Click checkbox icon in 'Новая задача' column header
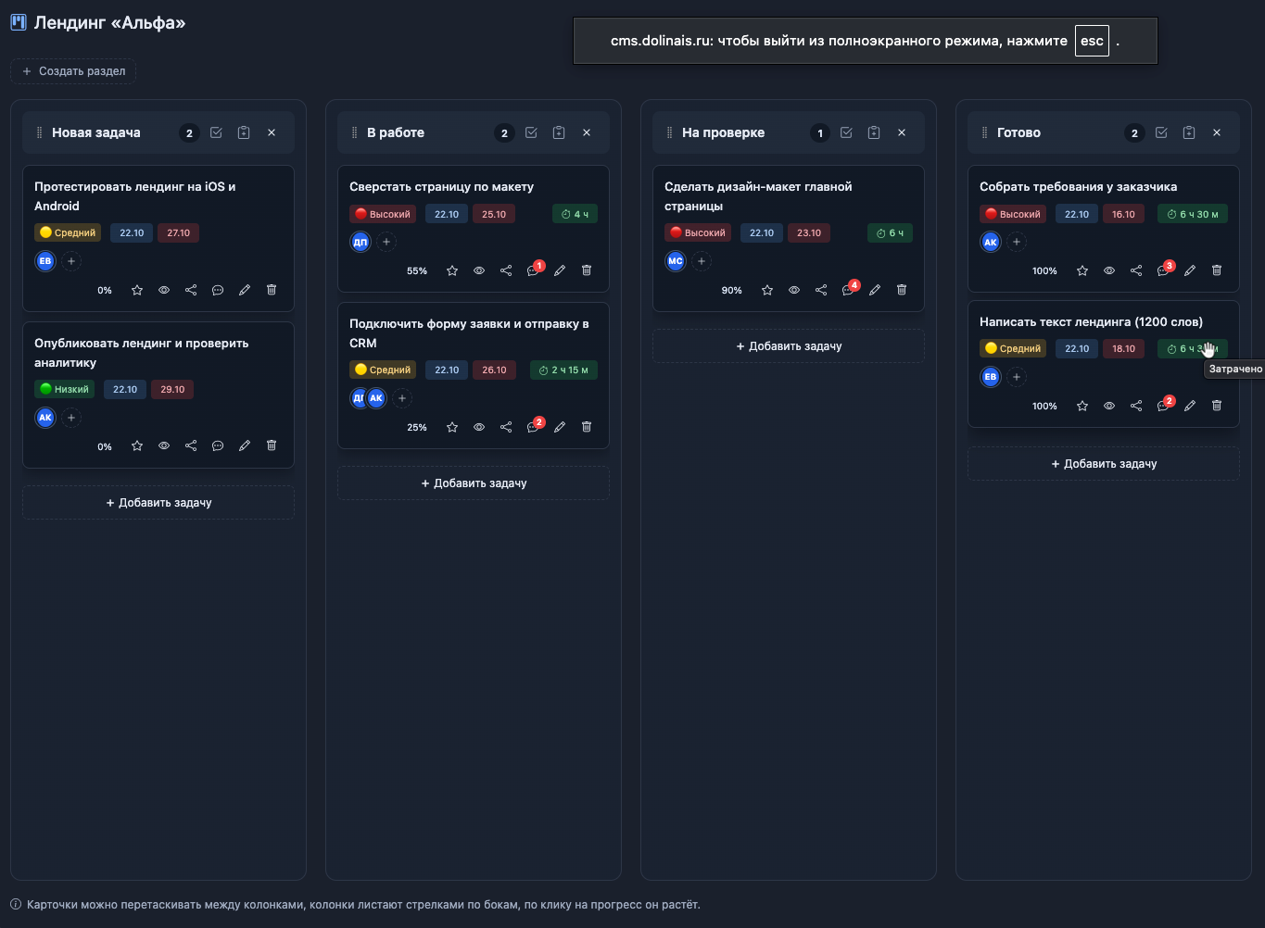1265x928 pixels. [216, 132]
